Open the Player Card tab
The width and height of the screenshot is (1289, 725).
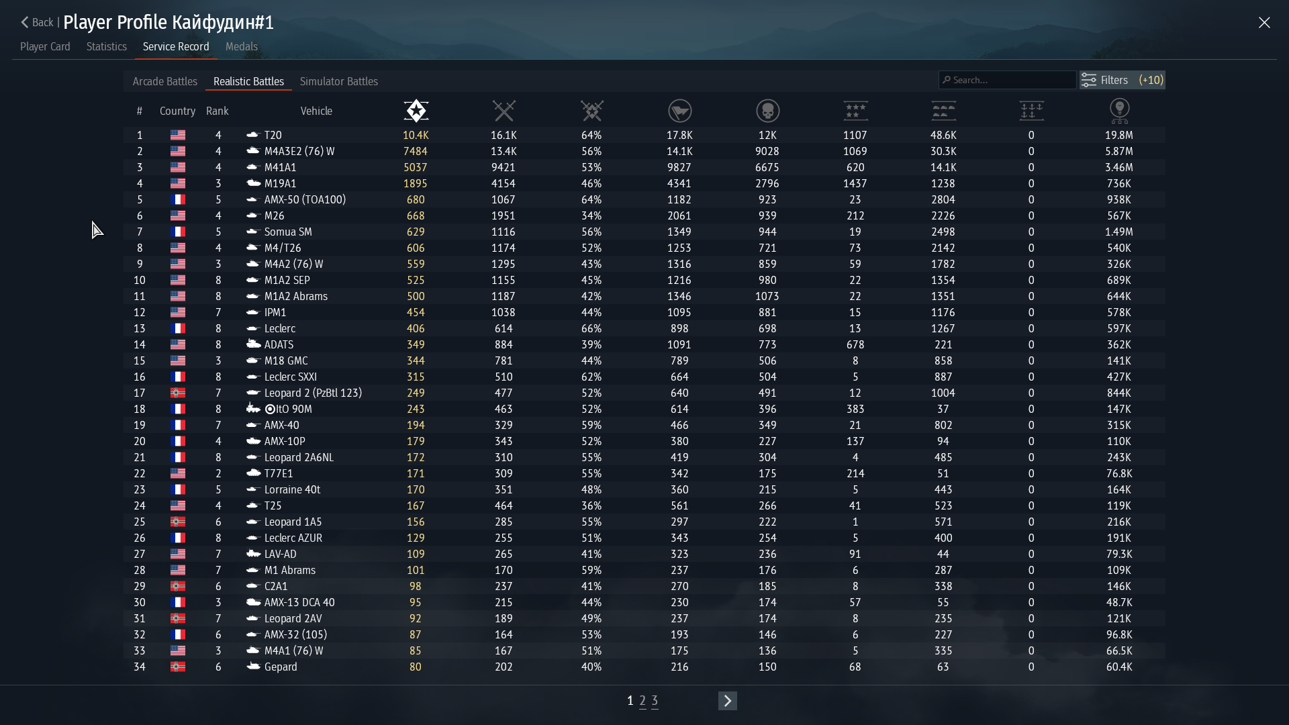pyautogui.click(x=45, y=46)
